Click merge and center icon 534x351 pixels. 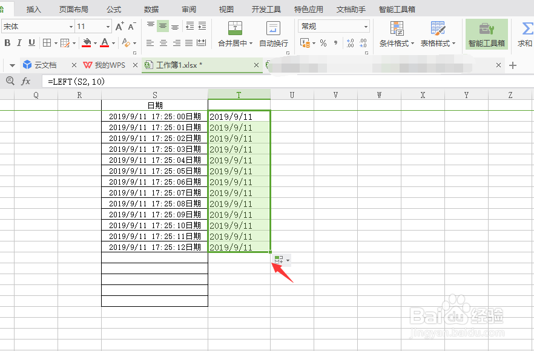click(x=235, y=28)
